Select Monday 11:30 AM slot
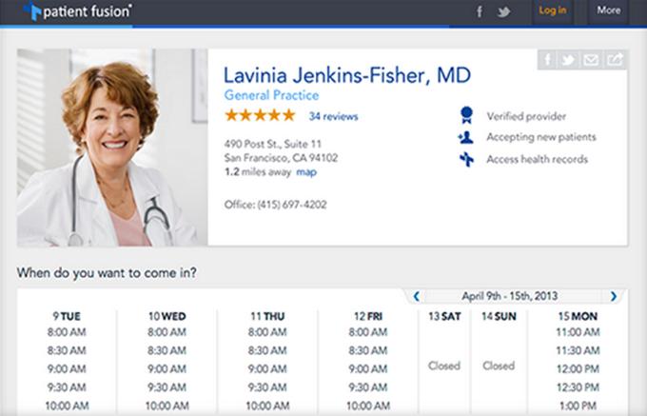Image resolution: width=647 pixels, height=416 pixels. pos(578,350)
